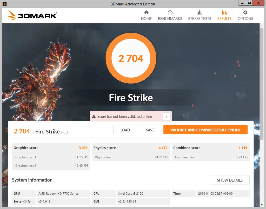Click the Home house icon
The image size is (266, 209).
pyautogui.click(x=146, y=12)
